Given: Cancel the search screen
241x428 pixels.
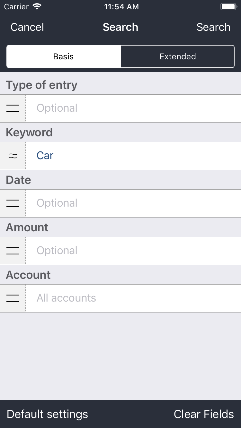Looking at the screenshot, I should [27, 27].
